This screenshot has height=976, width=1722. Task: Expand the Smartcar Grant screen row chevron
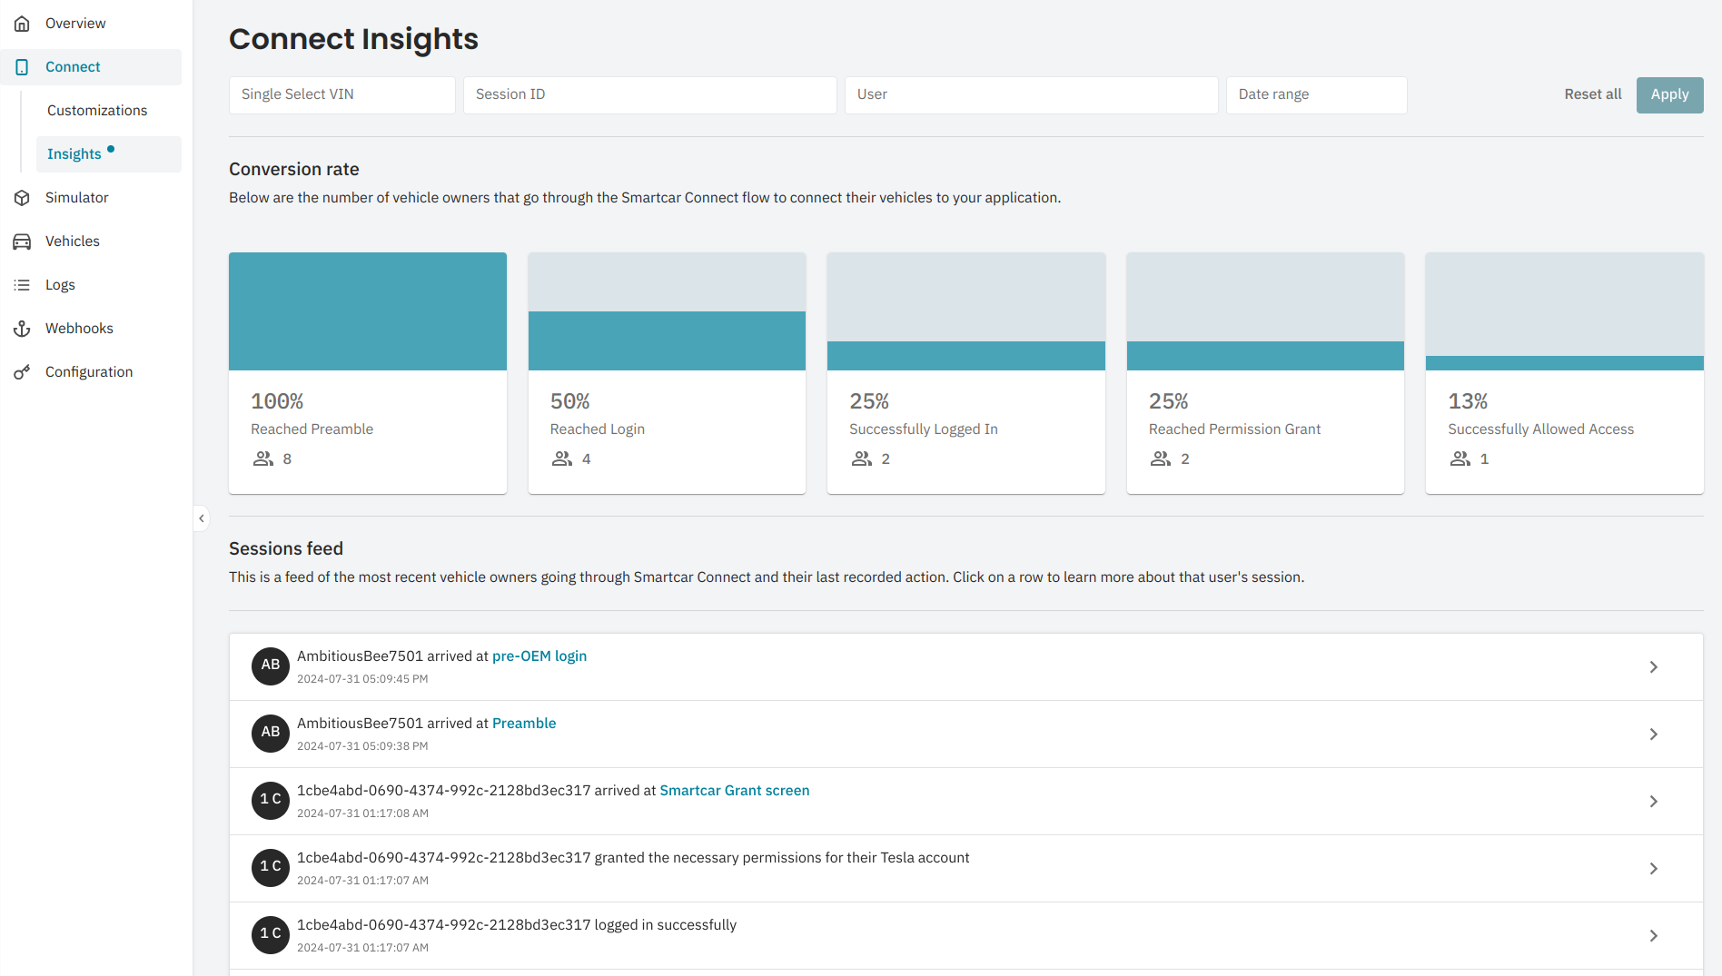[1654, 802]
